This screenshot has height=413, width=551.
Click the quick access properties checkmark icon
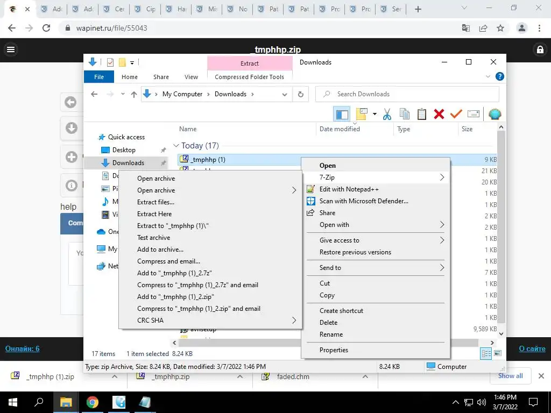coord(110,62)
